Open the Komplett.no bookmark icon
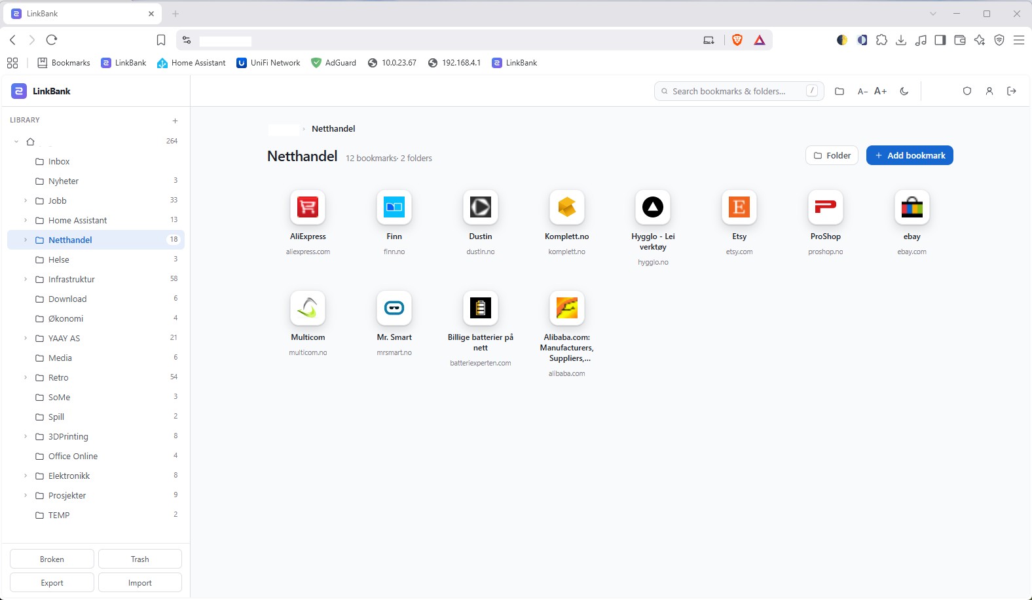This screenshot has height=600, width=1032. [567, 207]
